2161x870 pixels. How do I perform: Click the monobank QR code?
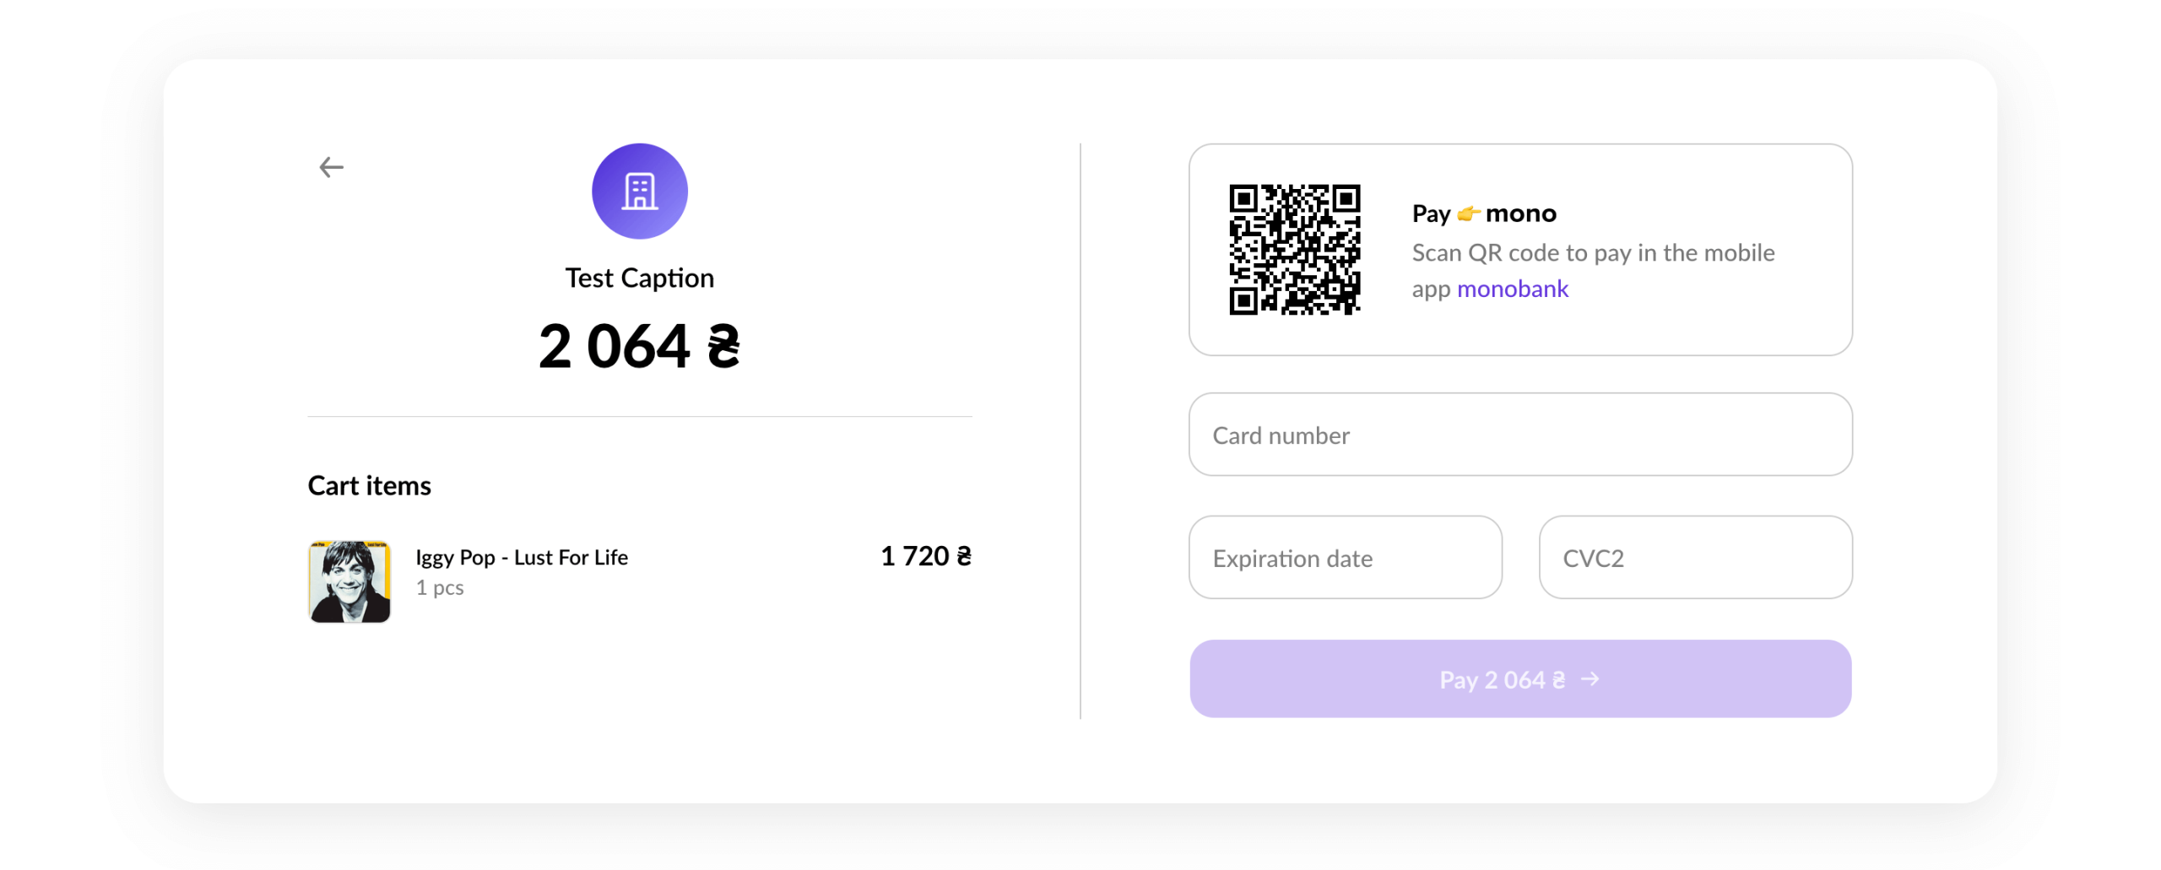click(1294, 249)
